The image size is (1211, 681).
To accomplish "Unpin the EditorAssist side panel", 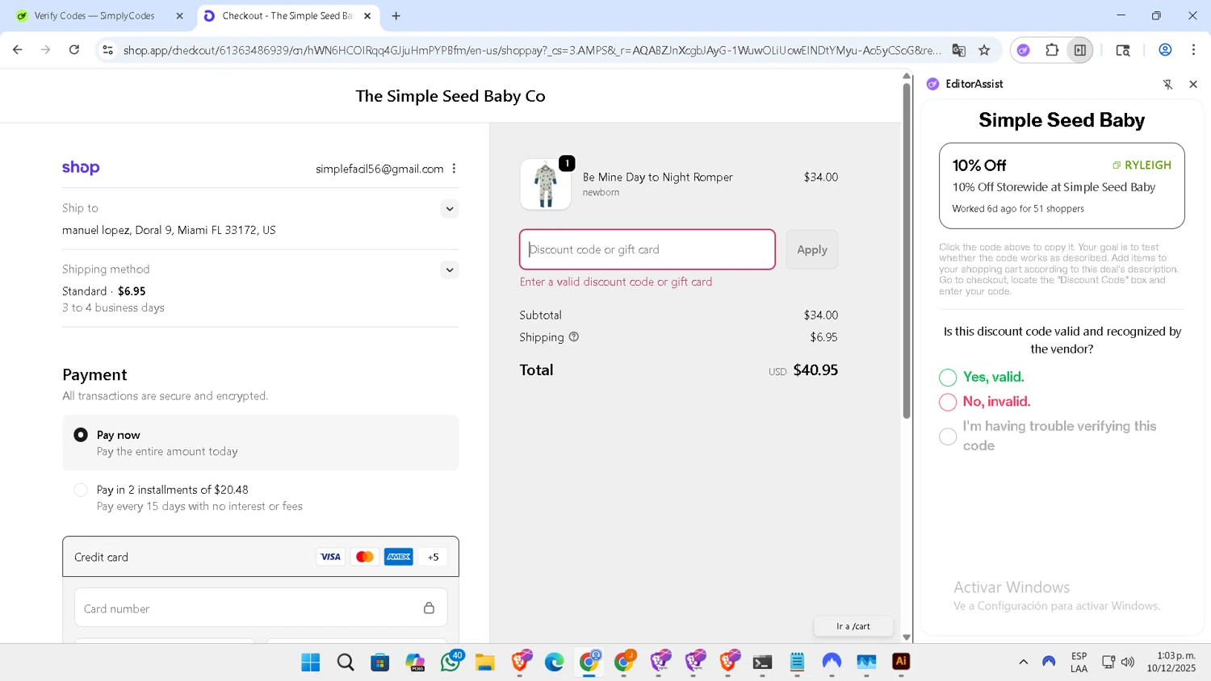I will click(1167, 84).
